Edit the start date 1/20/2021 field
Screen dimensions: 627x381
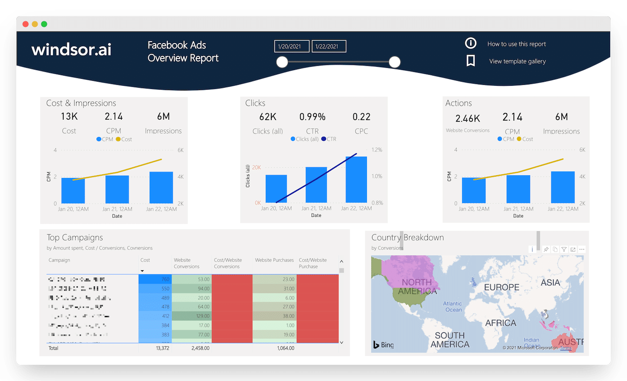pos(292,46)
